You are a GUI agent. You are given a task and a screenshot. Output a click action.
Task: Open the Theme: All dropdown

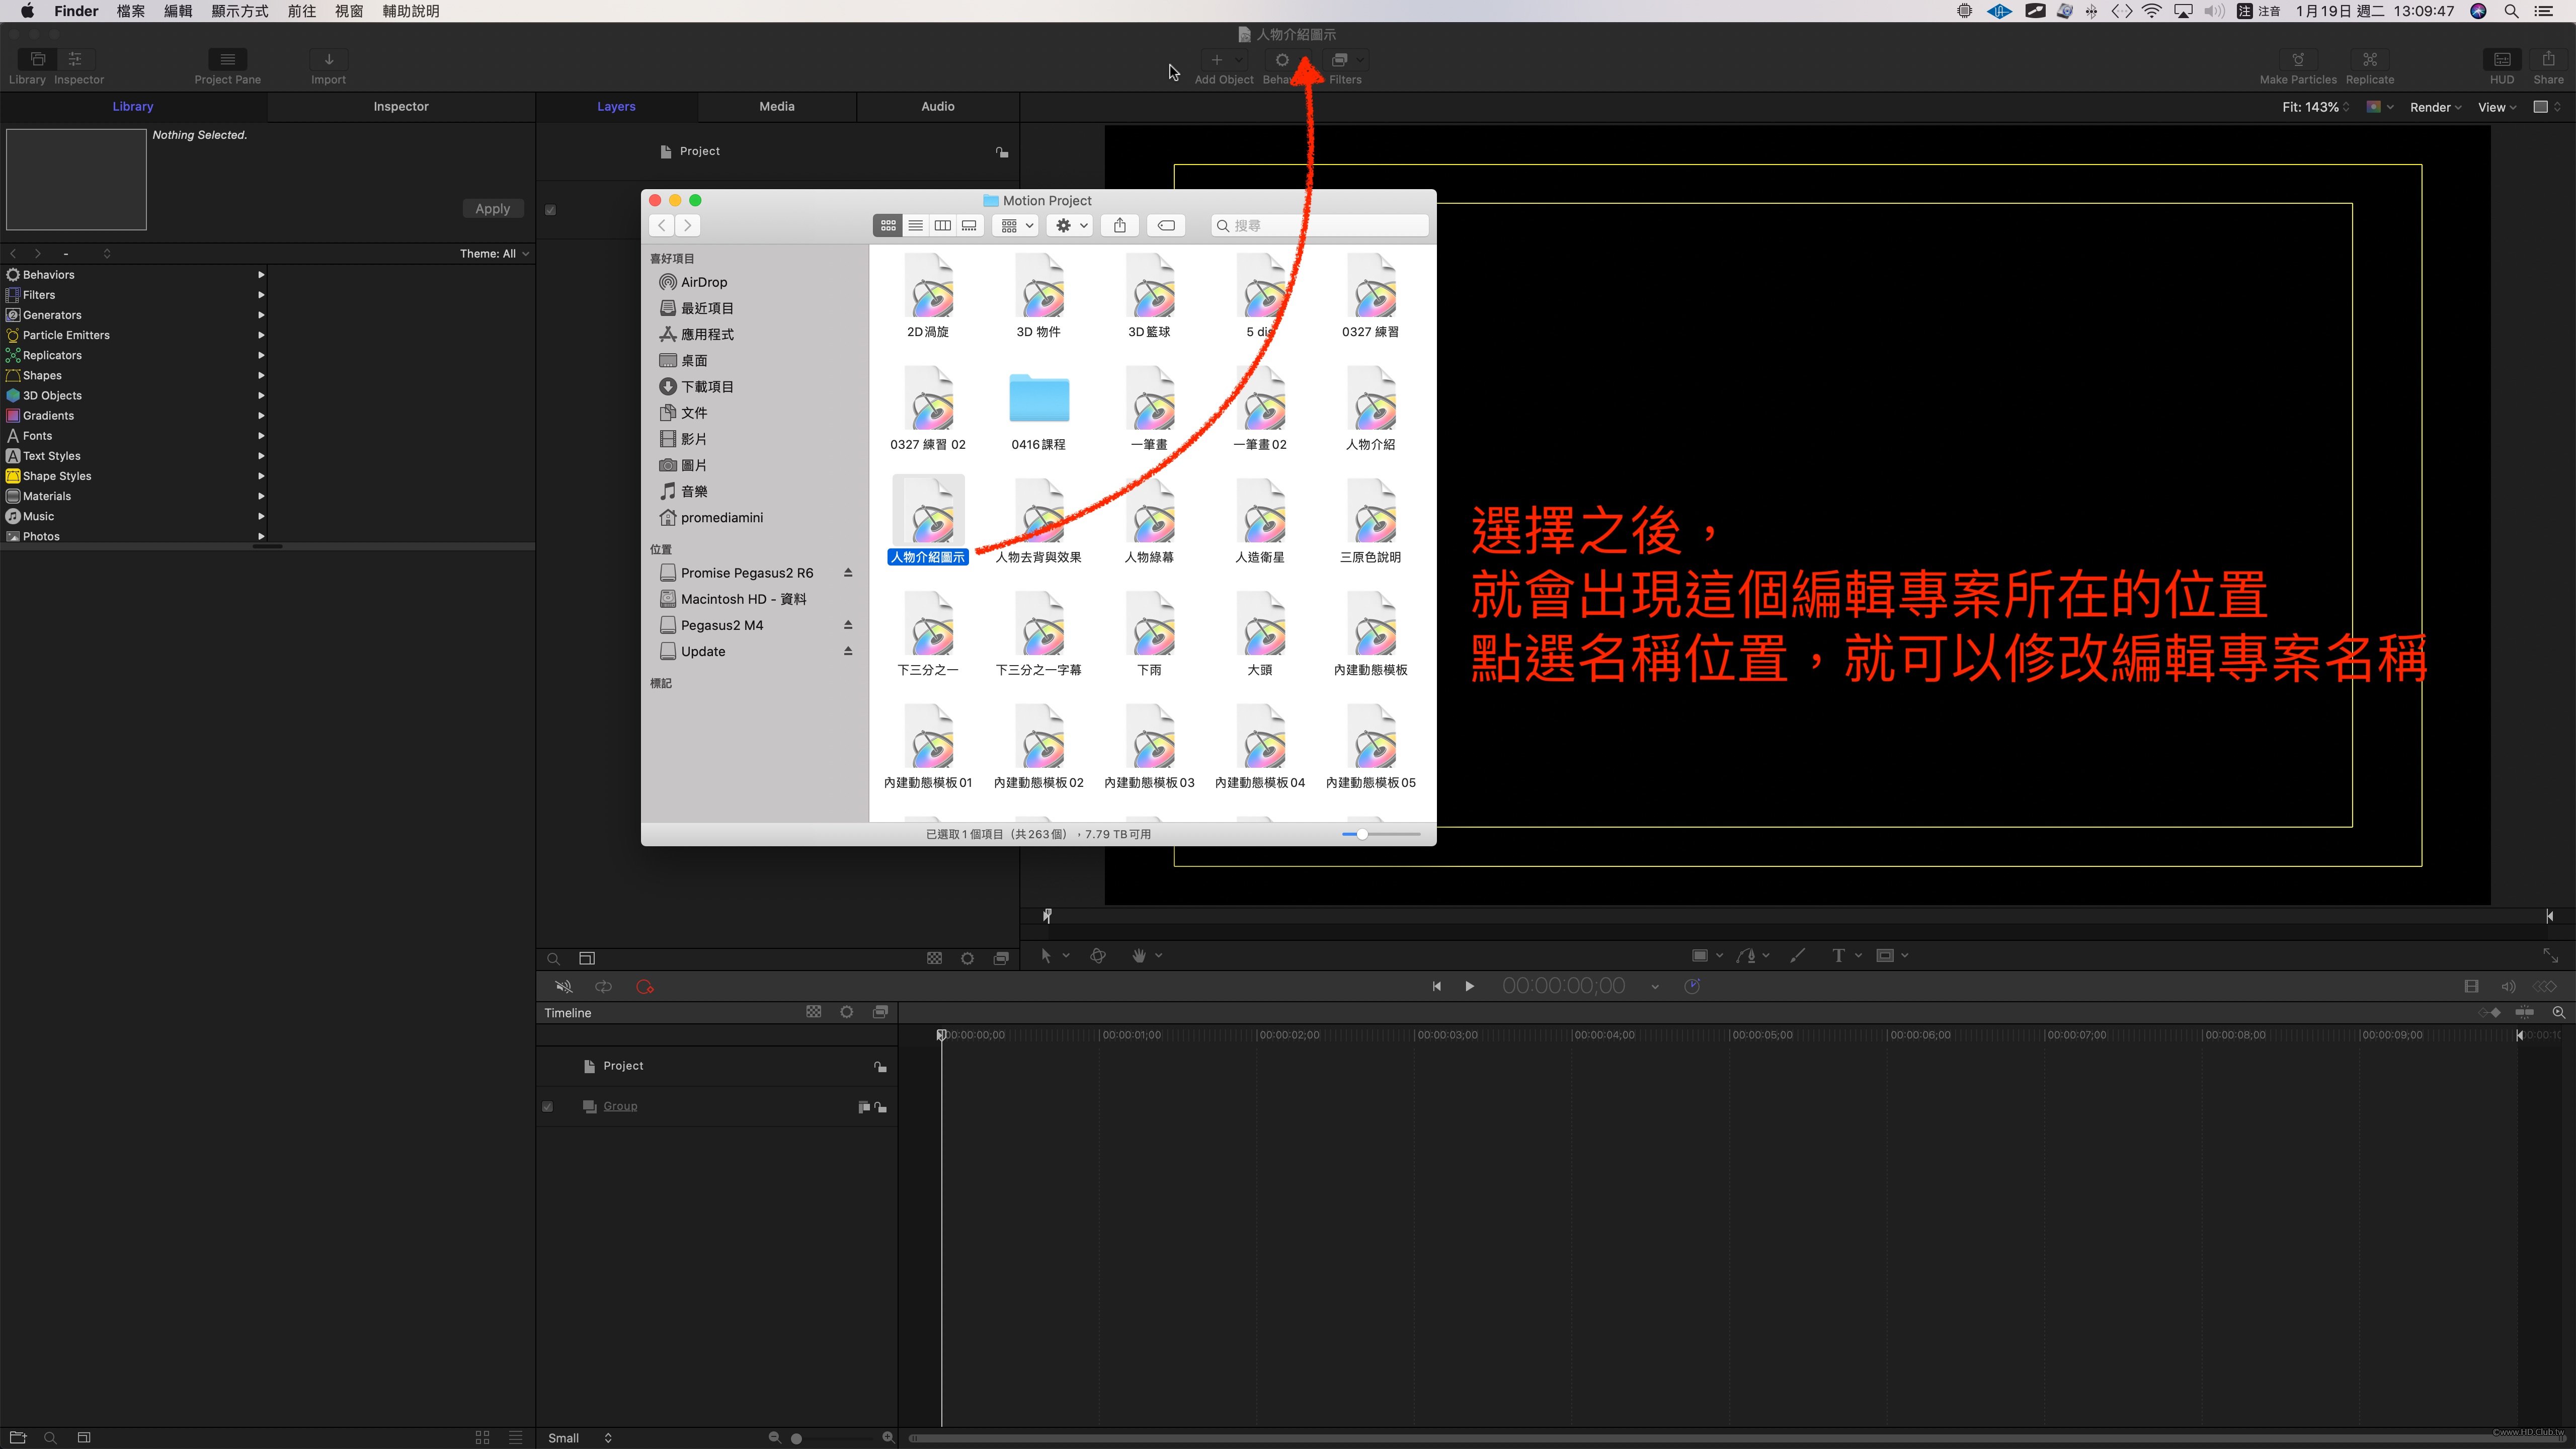[x=494, y=254]
